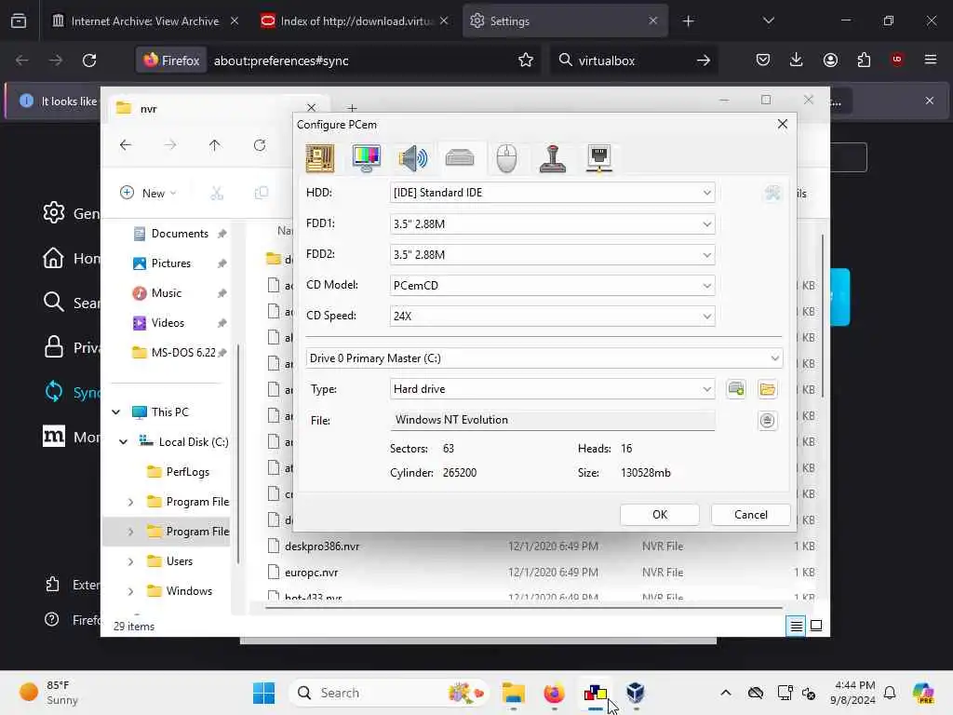Open Windows Start menu
953x715 pixels.
(x=263, y=693)
